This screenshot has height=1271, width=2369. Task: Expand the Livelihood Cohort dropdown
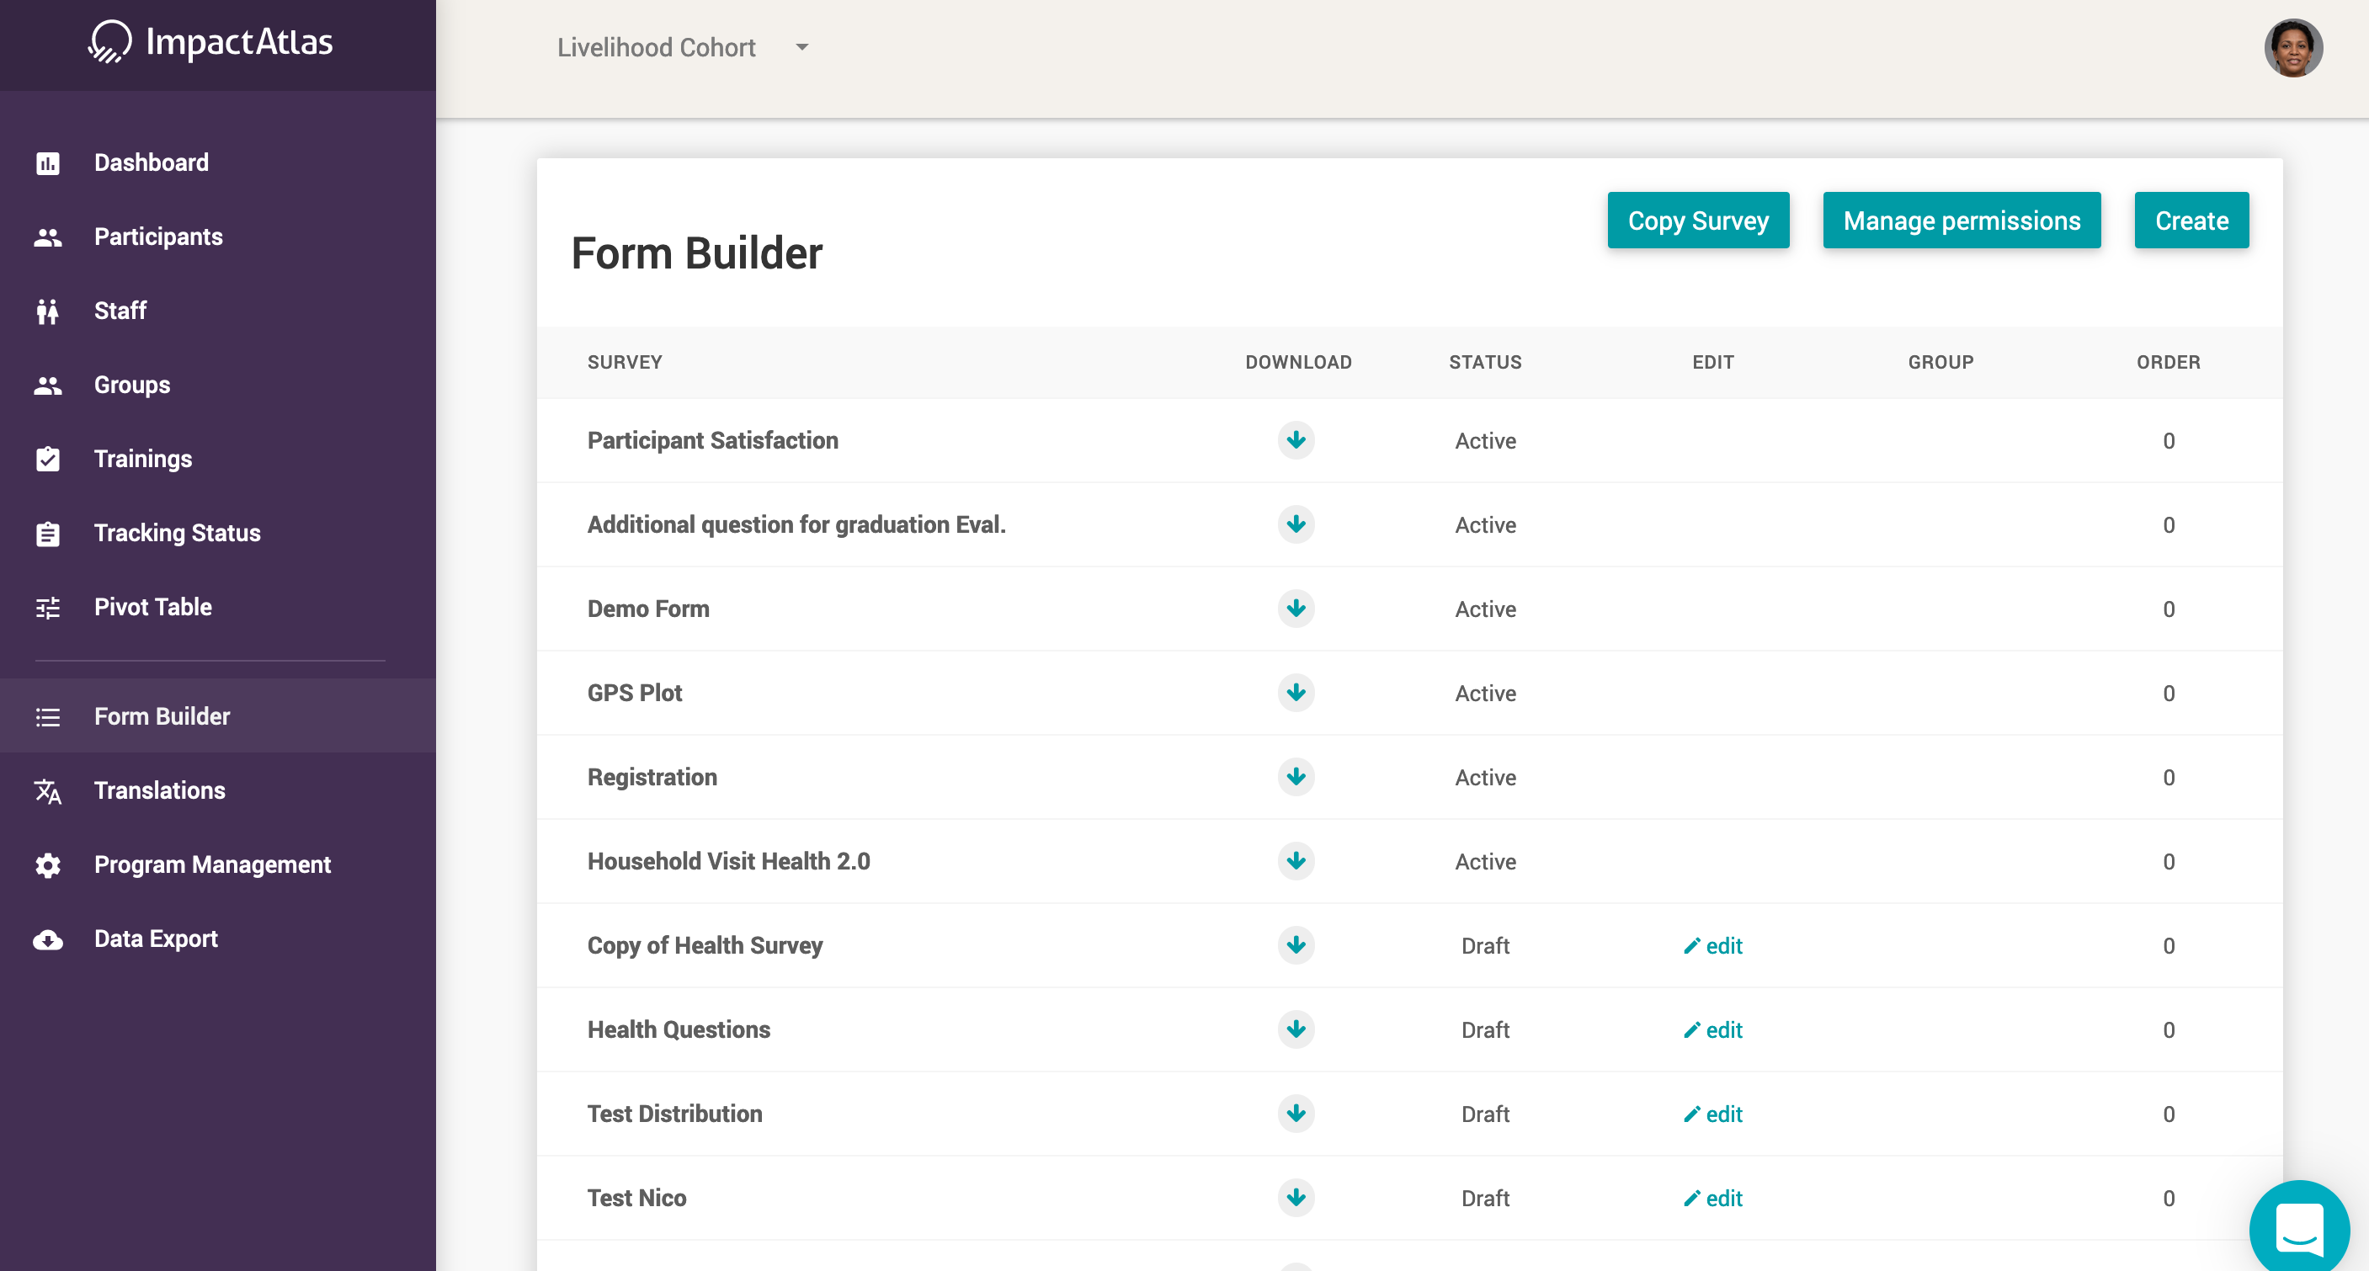[802, 48]
